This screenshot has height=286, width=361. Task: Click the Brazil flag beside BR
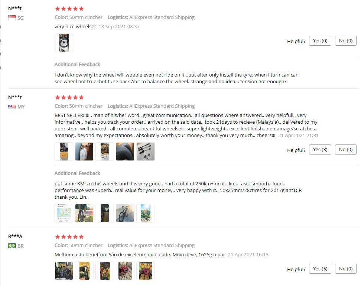coord(12,246)
